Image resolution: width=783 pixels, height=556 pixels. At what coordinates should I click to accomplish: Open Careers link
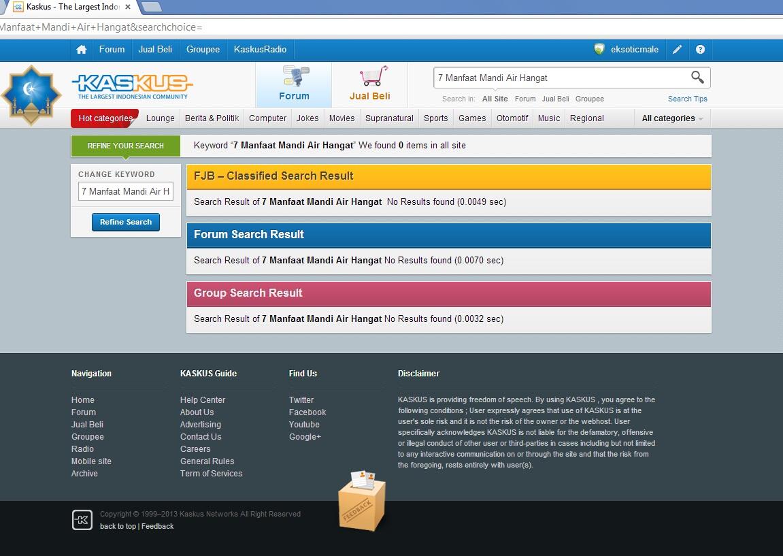(x=195, y=449)
